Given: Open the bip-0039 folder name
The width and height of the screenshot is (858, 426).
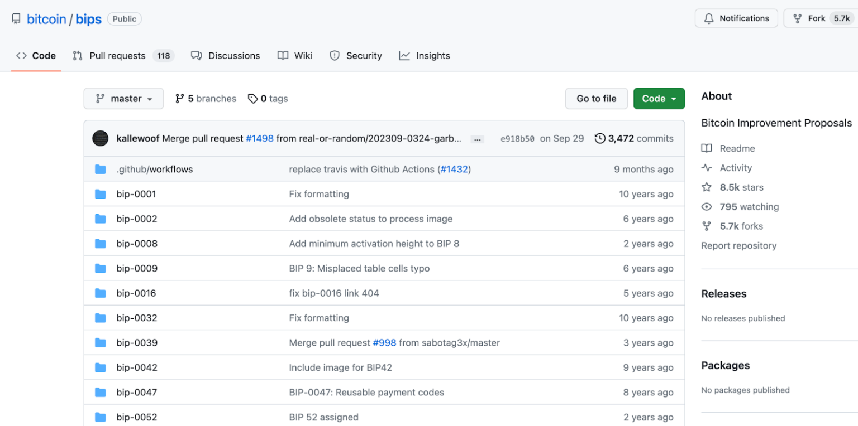Looking at the screenshot, I should (137, 342).
